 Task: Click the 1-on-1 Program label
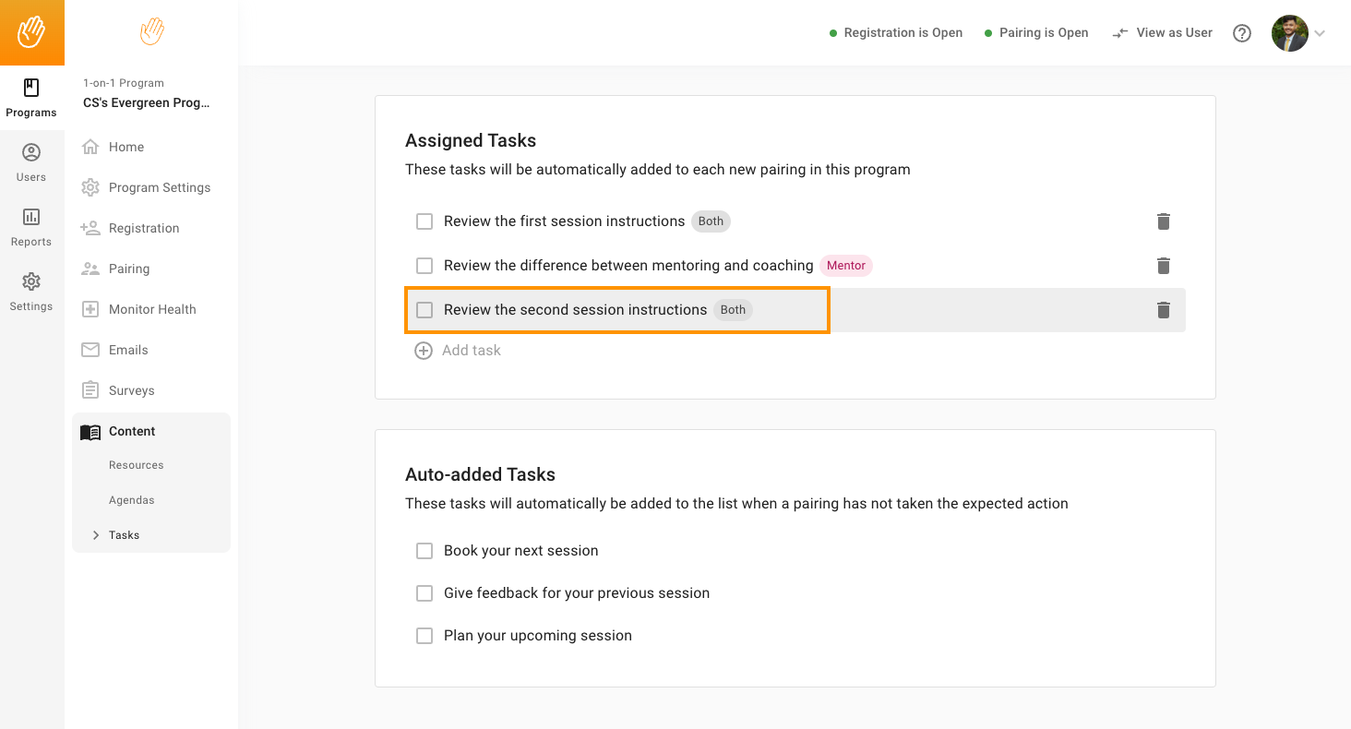click(124, 83)
